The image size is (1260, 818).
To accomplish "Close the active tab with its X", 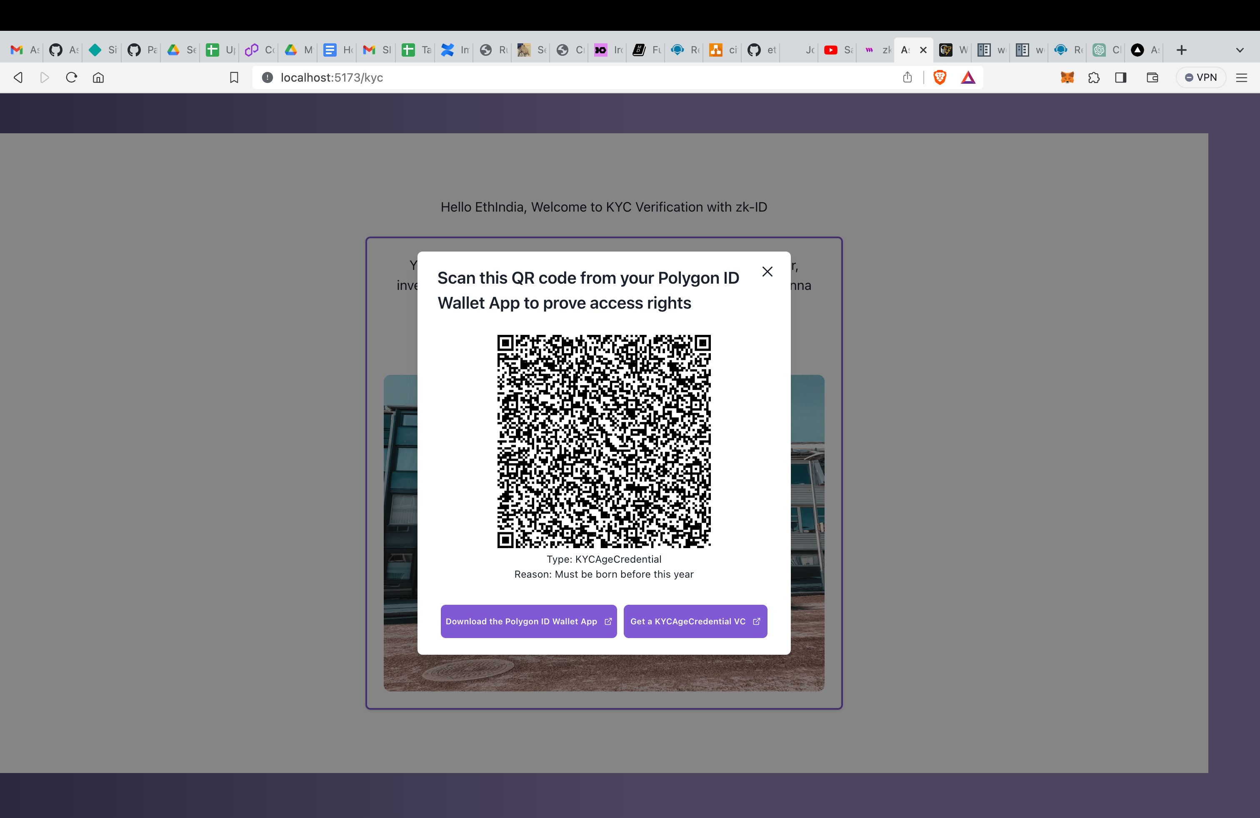I will point(923,50).
